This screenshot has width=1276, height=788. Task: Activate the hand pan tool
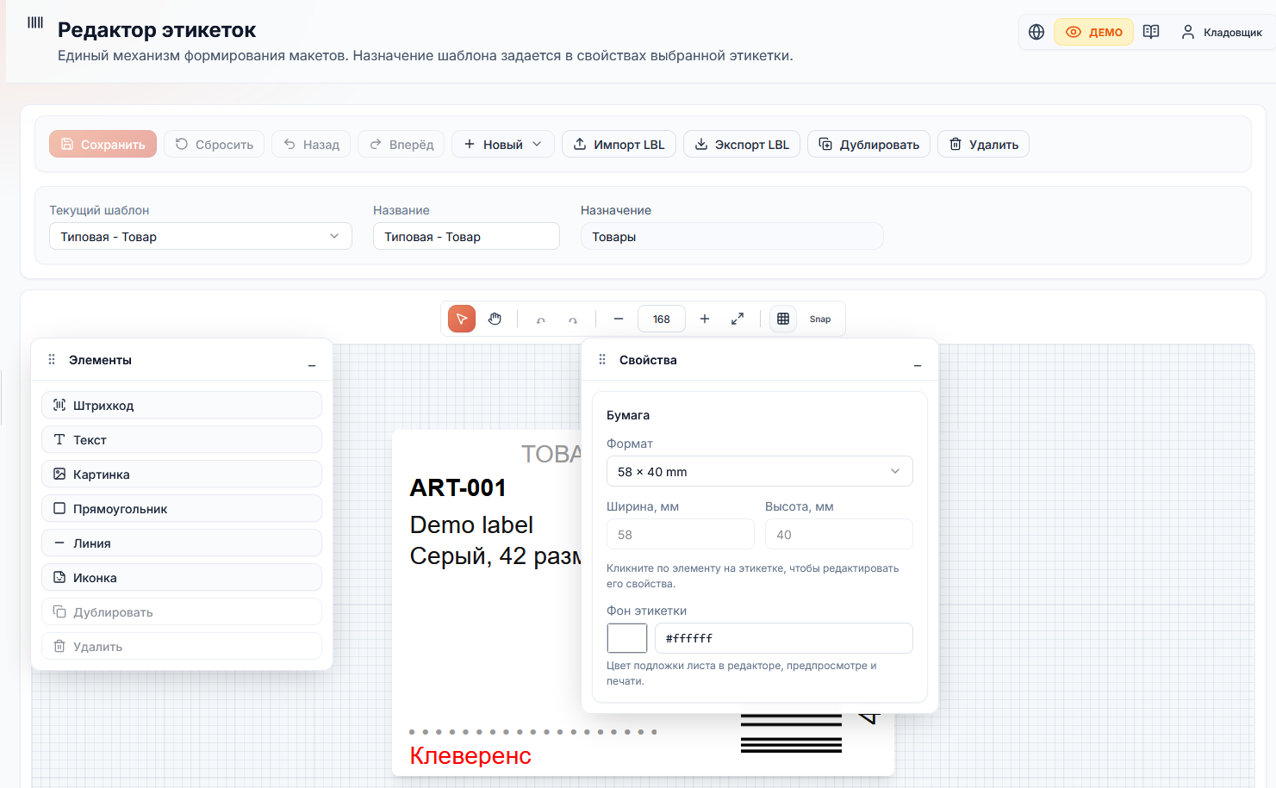tap(495, 319)
